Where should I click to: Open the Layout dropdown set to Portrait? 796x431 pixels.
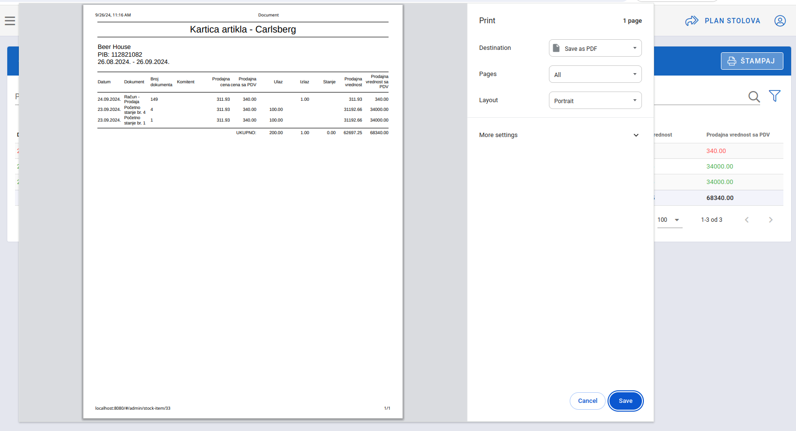[x=595, y=101]
